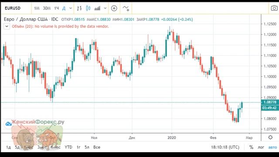Select the YTD date range
This screenshot has height=157, width=279.
tap(68, 147)
